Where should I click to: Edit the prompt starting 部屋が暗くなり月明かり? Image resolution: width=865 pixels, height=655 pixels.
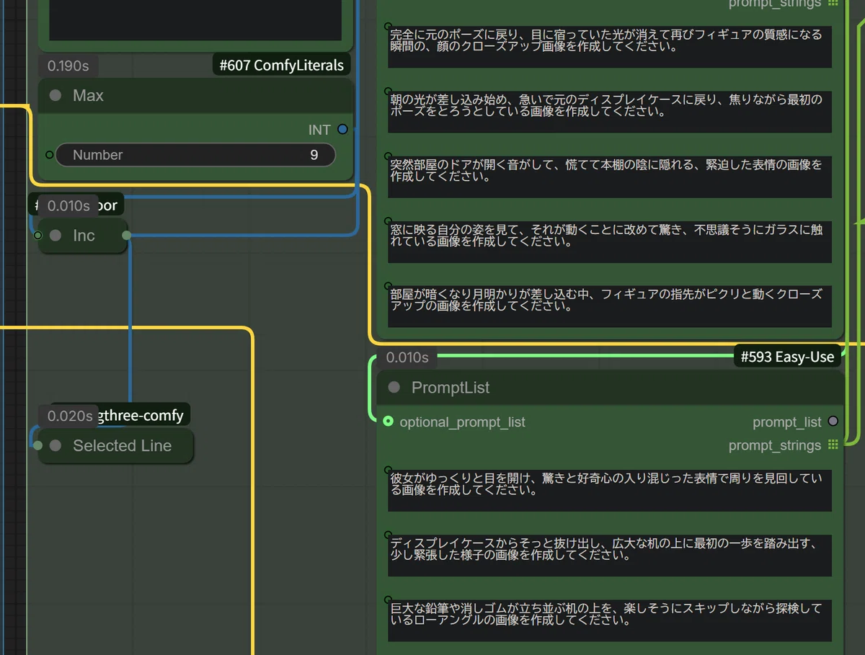click(610, 306)
